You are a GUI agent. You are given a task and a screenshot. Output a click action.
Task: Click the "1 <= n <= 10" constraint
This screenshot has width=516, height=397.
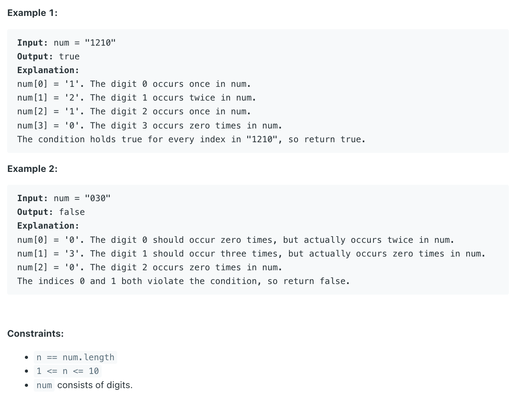67,371
